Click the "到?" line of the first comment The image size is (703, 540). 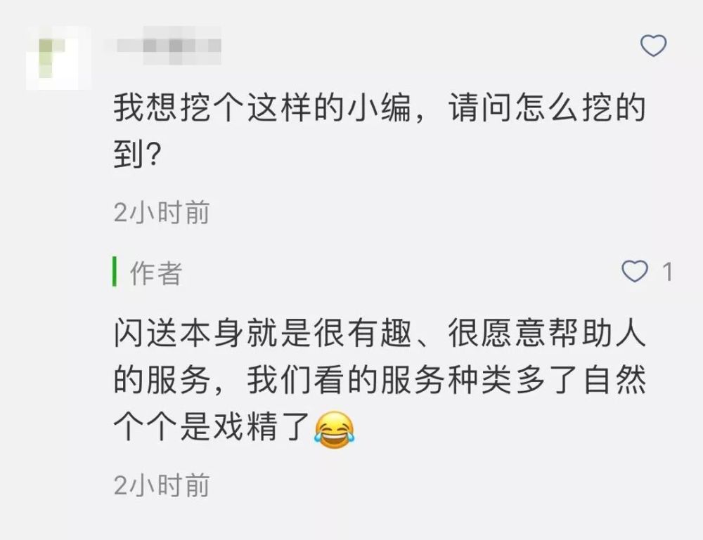137,154
